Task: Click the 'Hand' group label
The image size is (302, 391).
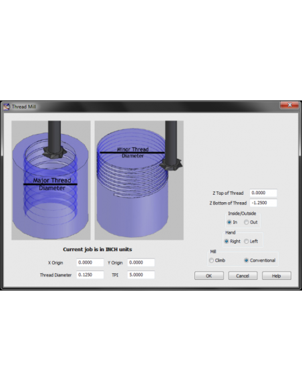Action: click(231, 232)
